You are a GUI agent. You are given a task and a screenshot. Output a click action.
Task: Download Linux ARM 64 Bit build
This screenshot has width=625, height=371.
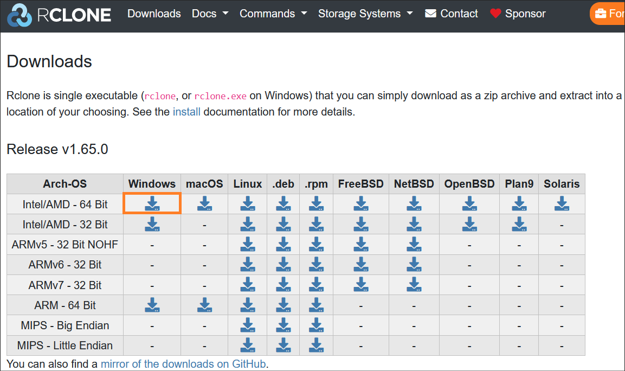[248, 305]
